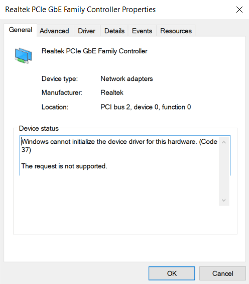Click the Code 37 error message text
The image size is (249, 284).
click(x=119, y=146)
